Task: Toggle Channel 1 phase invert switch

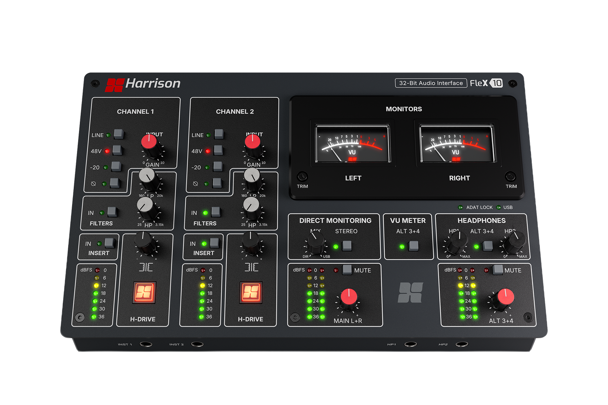Action: click(115, 183)
